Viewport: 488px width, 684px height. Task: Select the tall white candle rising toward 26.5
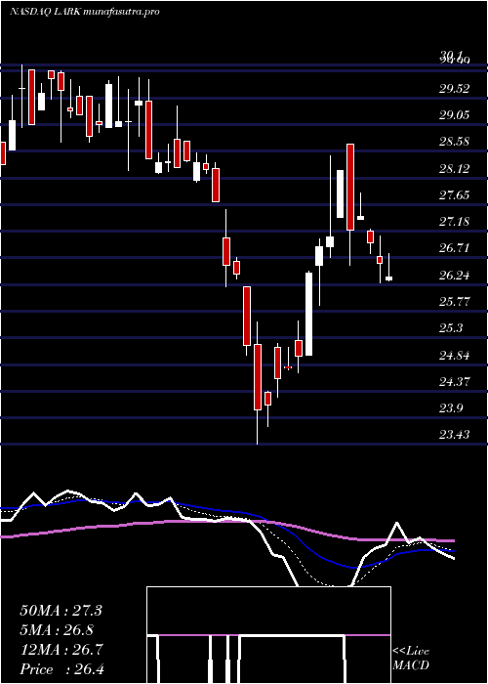(308, 314)
